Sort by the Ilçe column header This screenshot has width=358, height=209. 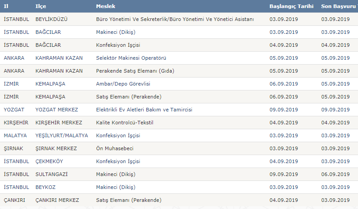click(41, 6)
